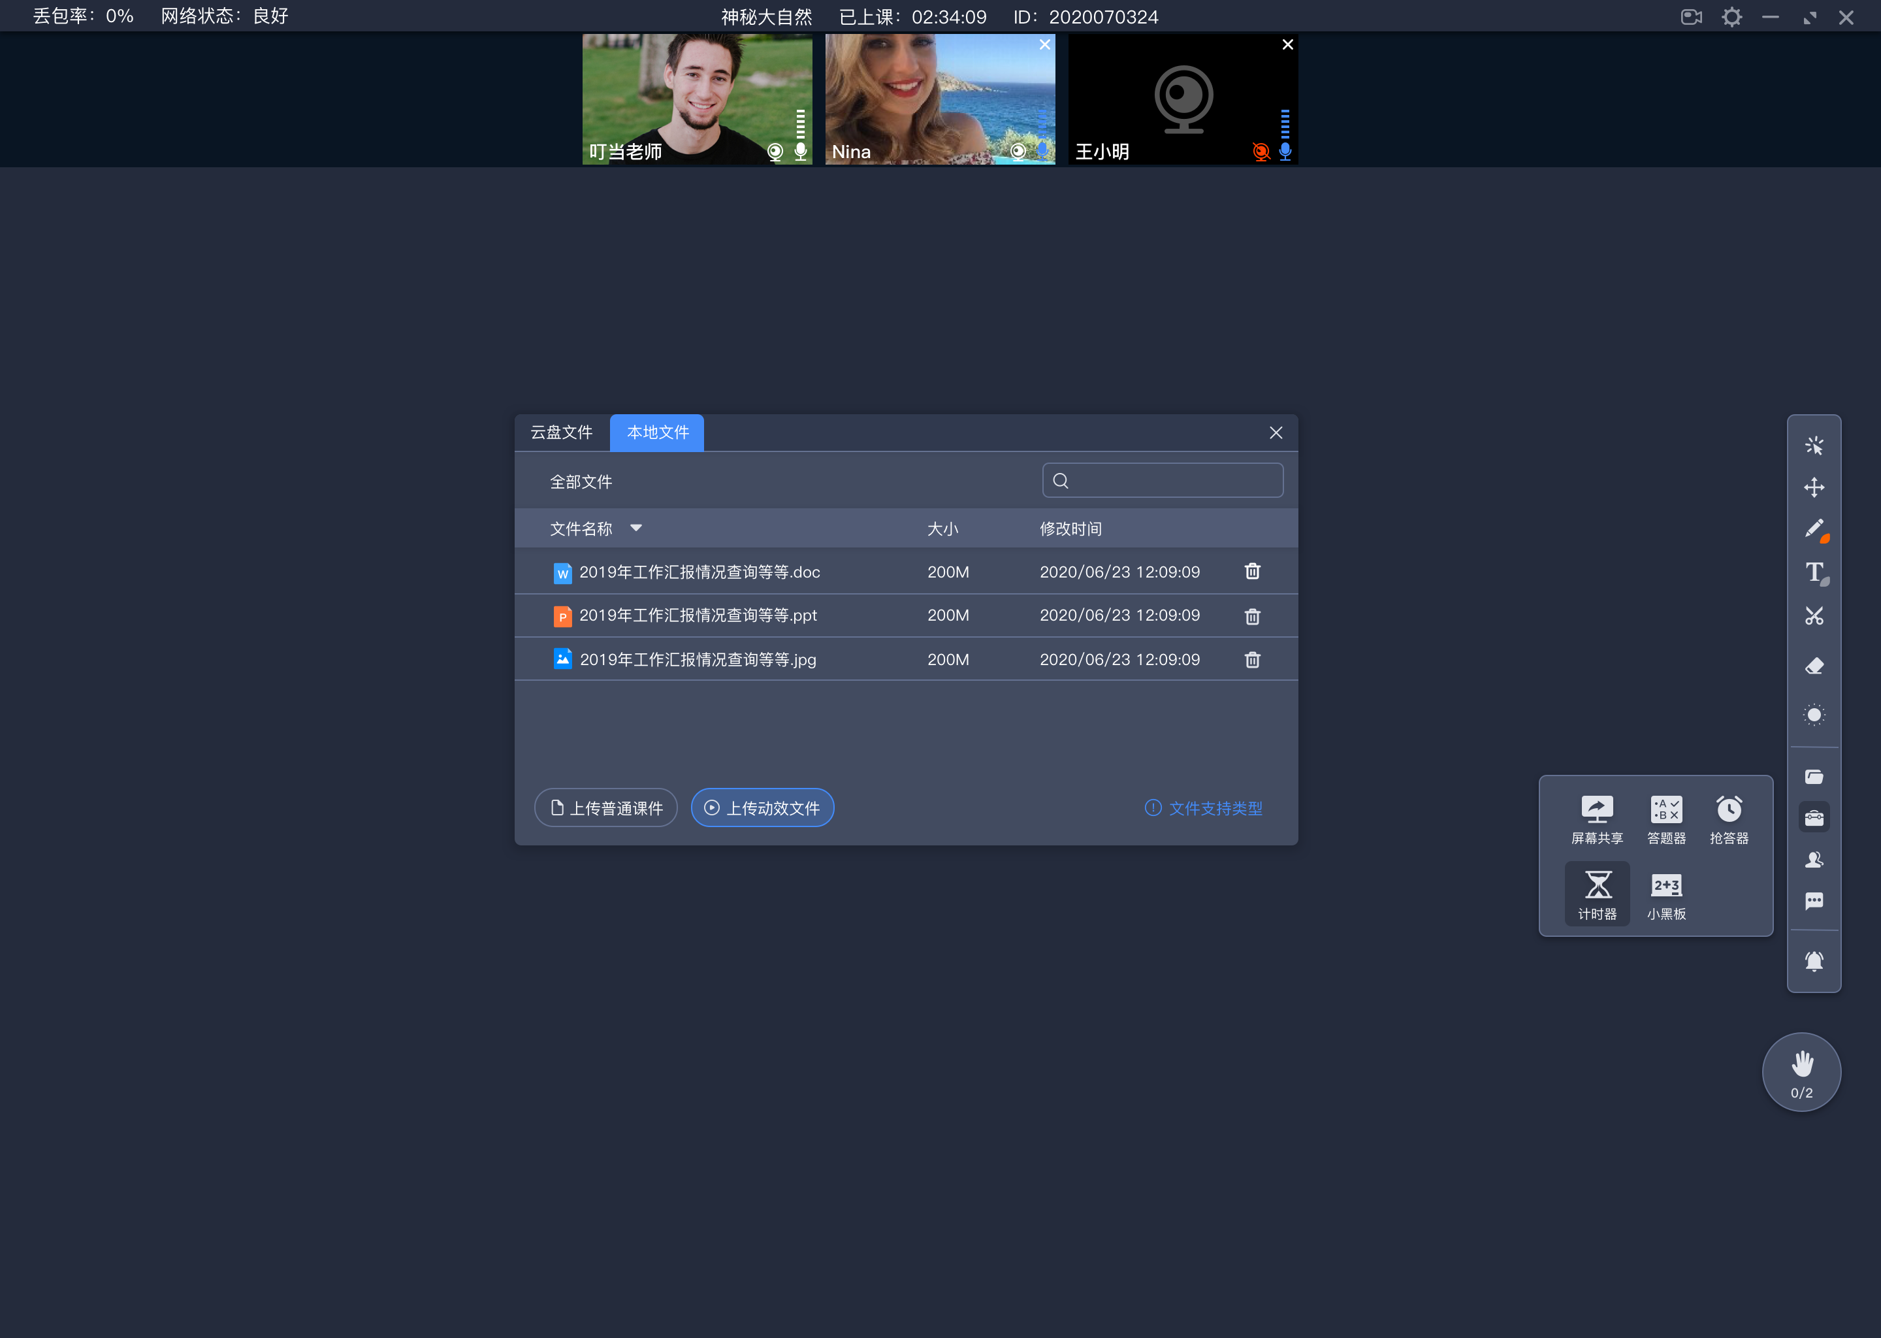
Task: Select the eraser tool
Action: [x=1814, y=664]
